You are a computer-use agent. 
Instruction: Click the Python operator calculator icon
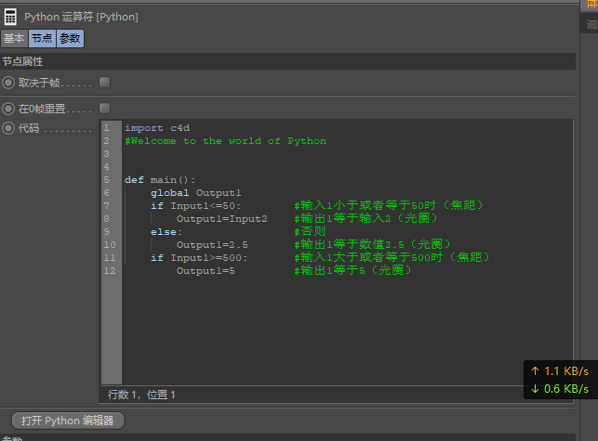coord(10,17)
